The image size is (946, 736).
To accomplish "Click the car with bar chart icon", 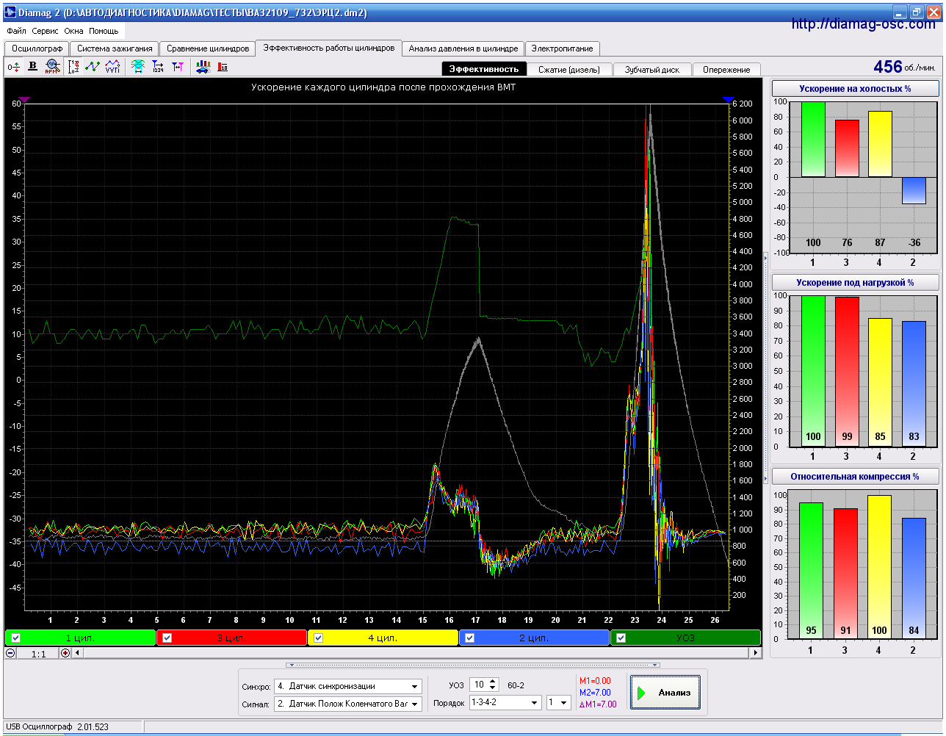I will [x=203, y=67].
